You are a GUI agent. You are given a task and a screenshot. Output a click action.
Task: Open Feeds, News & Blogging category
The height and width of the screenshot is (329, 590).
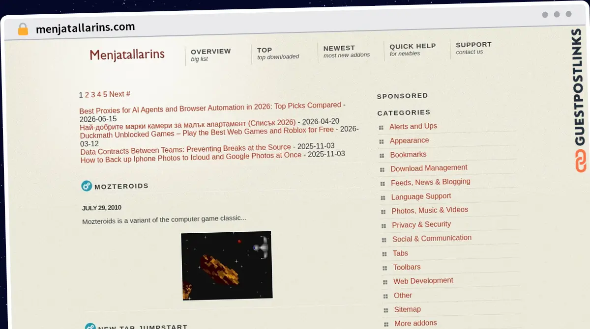coord(431,182)
